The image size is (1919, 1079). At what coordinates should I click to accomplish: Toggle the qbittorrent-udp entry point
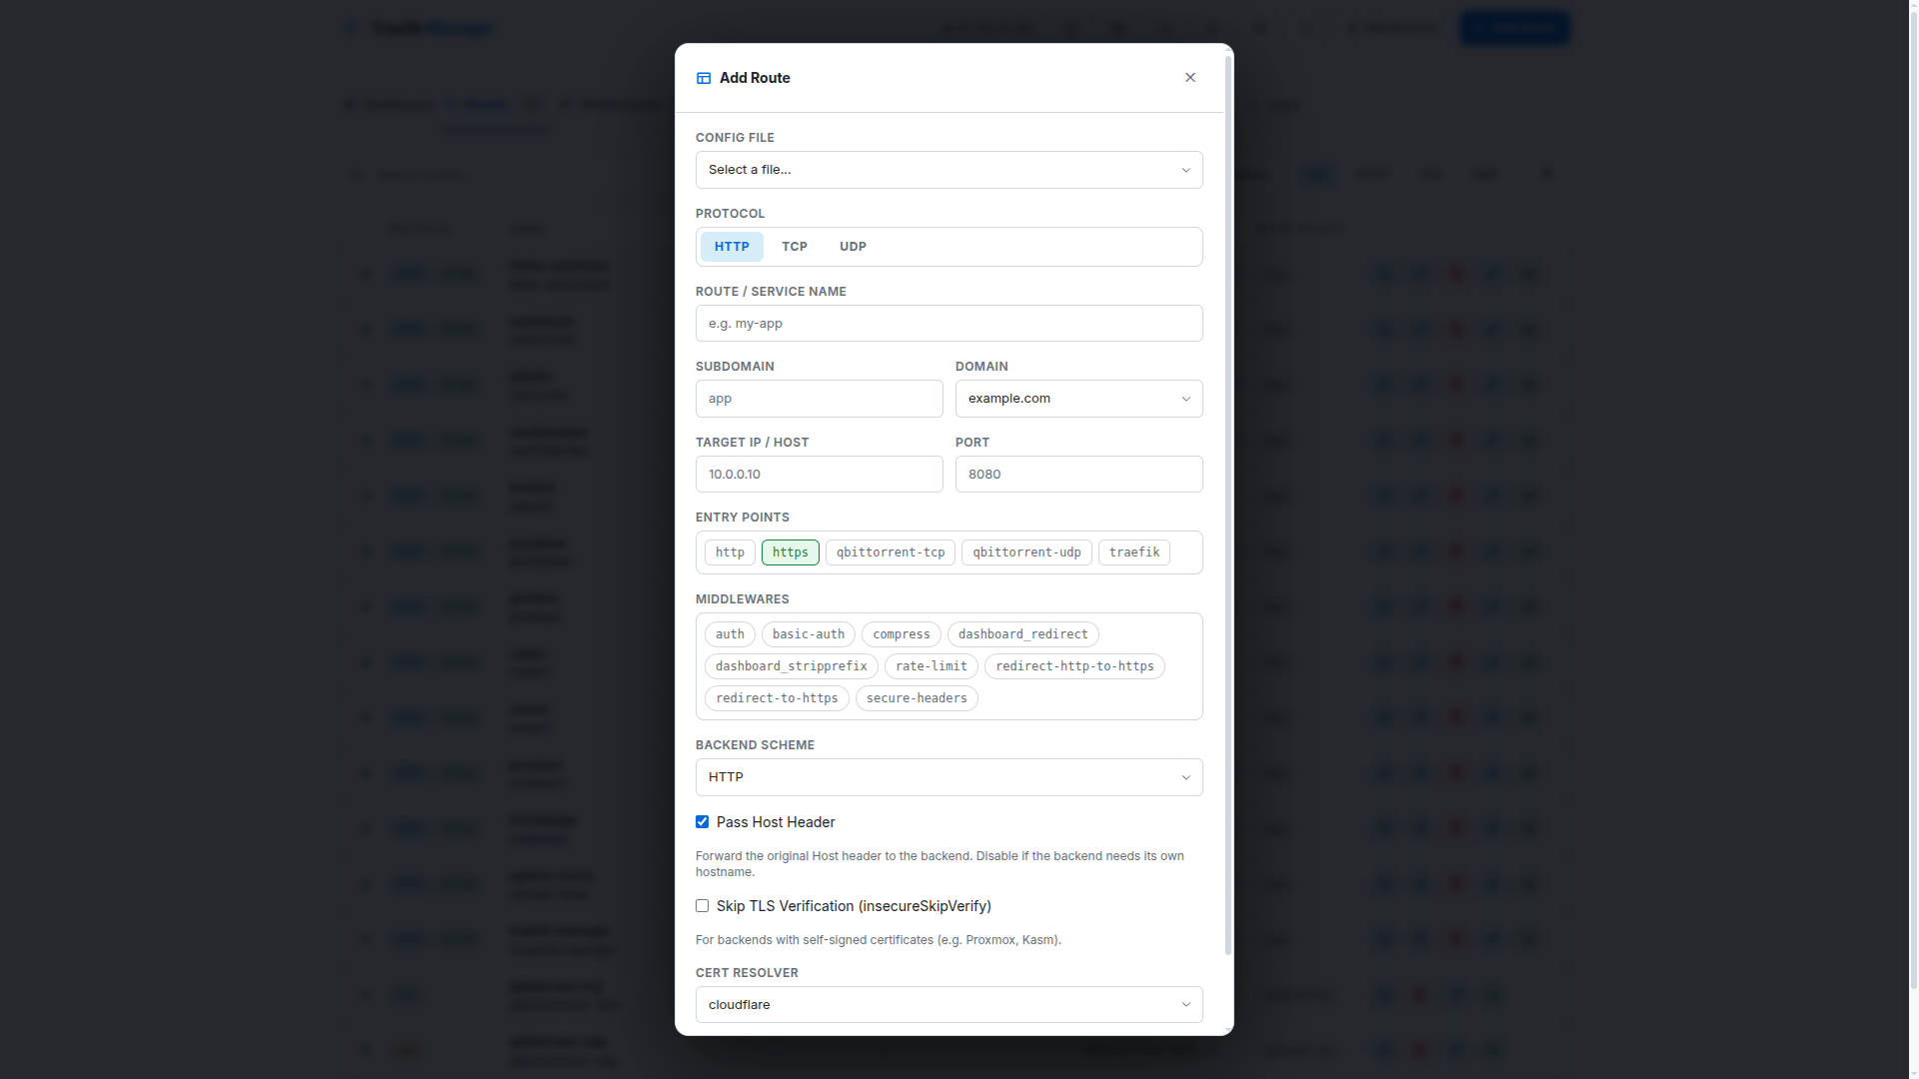click(x=1026, y=552)
